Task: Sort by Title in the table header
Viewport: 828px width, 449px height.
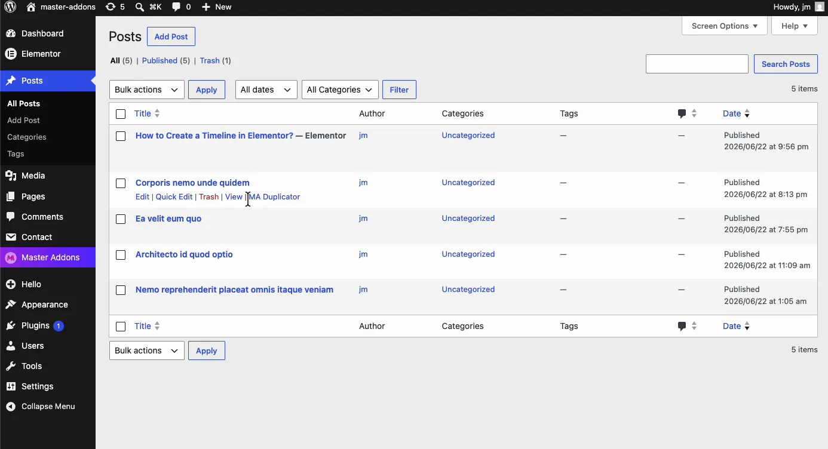Action: tap(147, 113)
